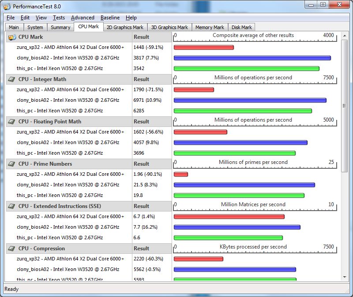The height and width of the screenshot is (297, 353).
Task: Click result value 6285
Action: tap(139, 111)
